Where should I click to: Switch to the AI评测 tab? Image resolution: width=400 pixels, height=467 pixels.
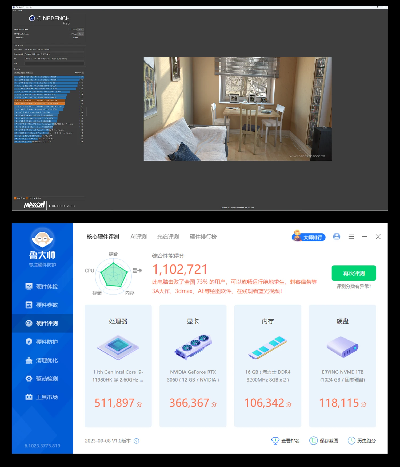(138, 237)
